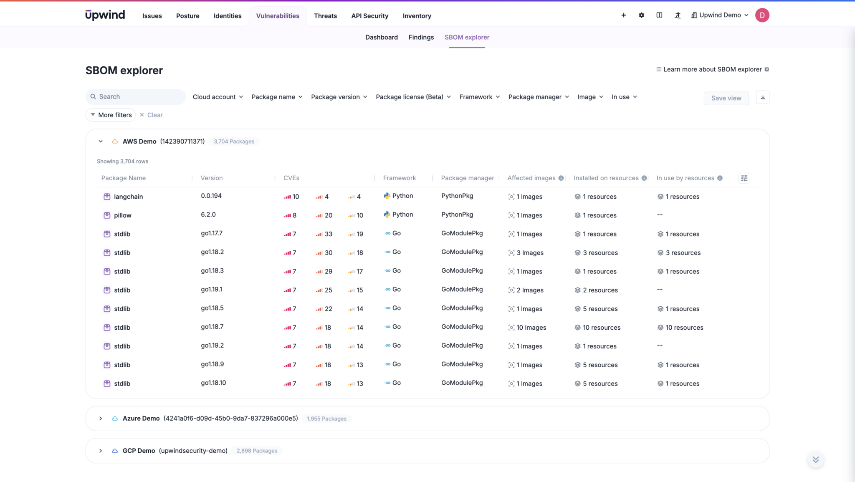Expand the Azure Demo account section
Viewport: 855px width, 482px height.
tap(100, 418)
